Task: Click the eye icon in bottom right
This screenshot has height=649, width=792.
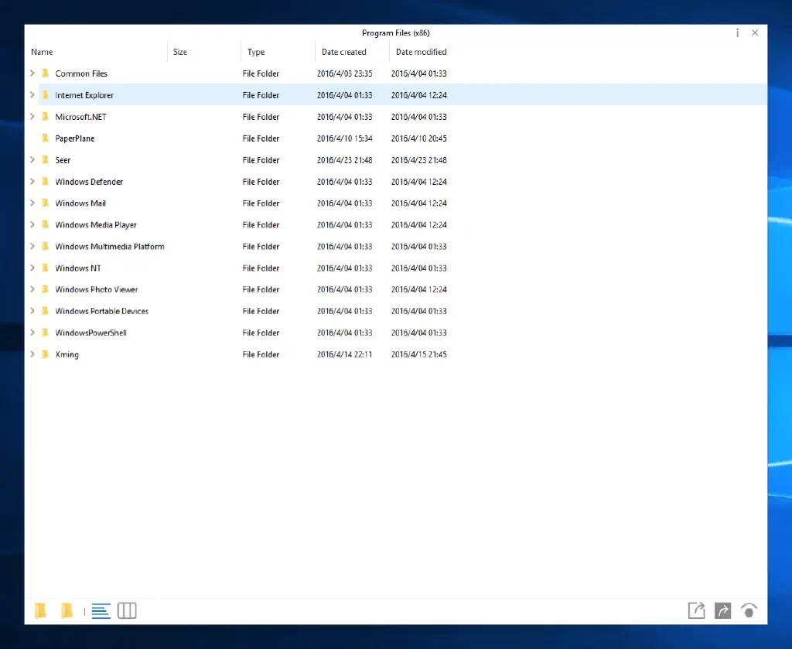Action: pos(749,610)
